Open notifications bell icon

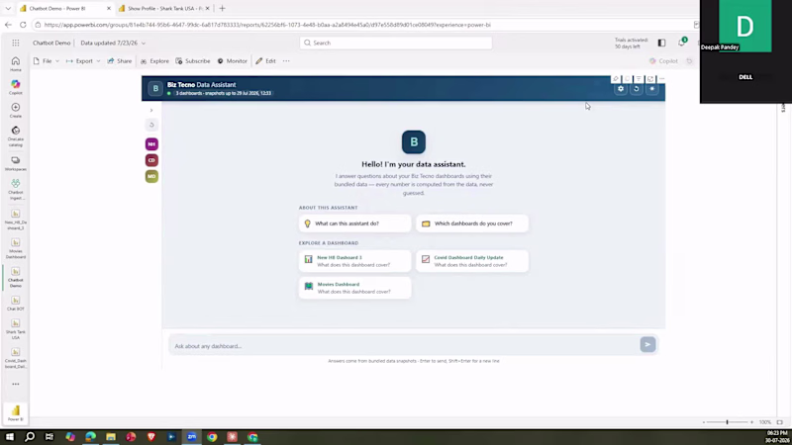tap(681, 43)
